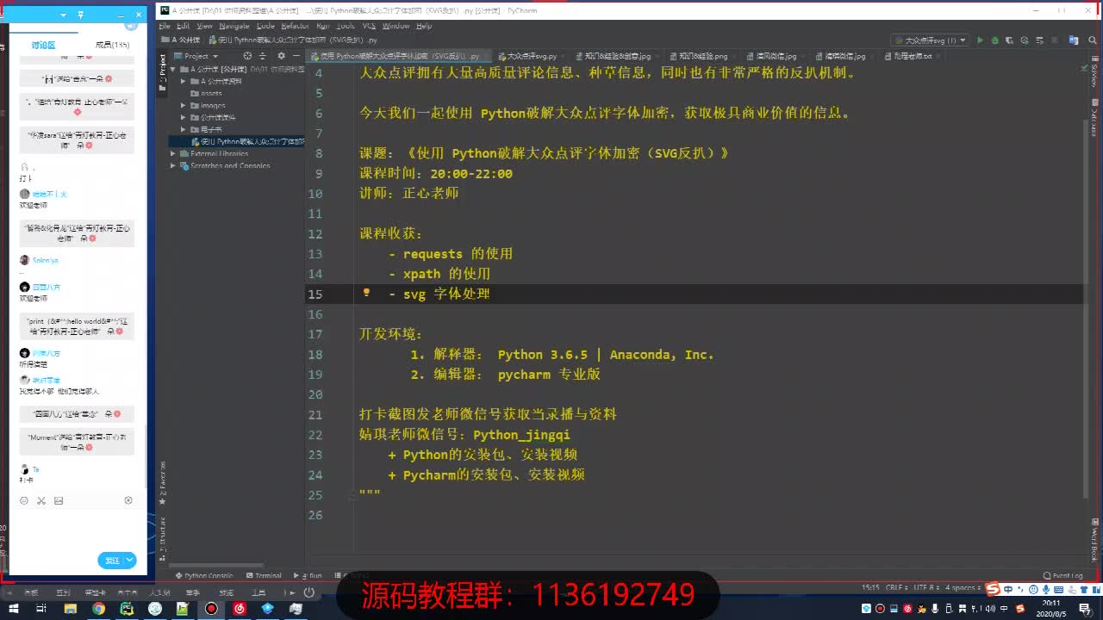Open the Edit menu
Image resolution: width=1103 pixels, height=620 pixels.
tap(183, 26)
